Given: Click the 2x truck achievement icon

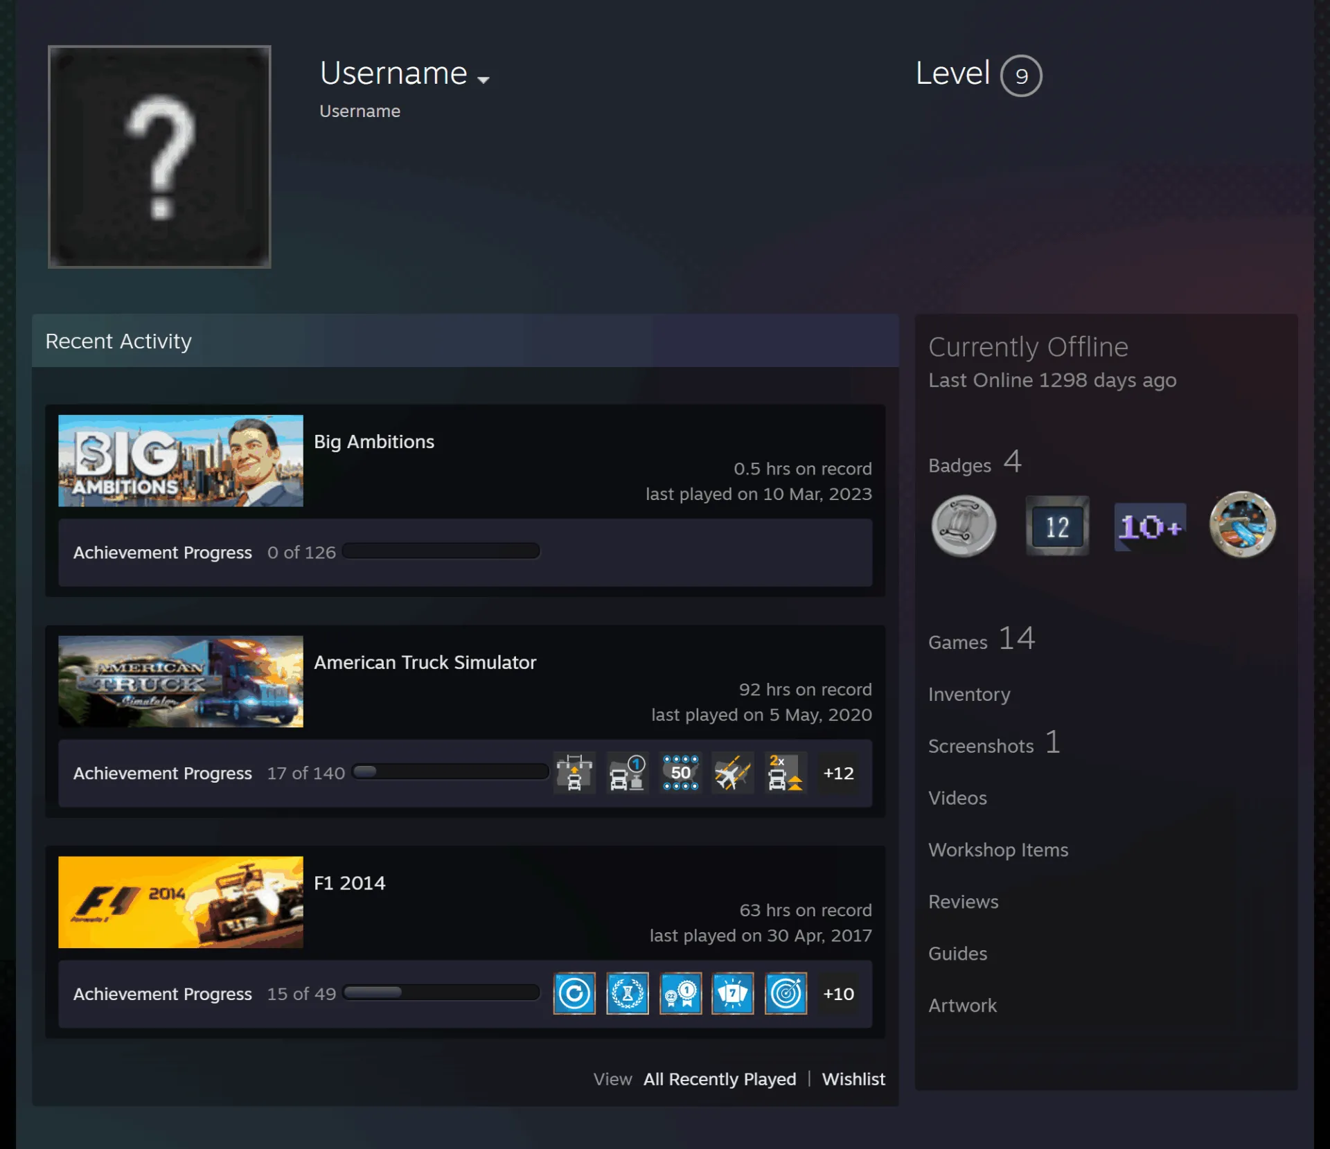Looking at the screenshot, I should [786, 773].
